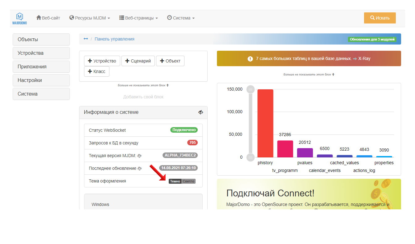Hide the quick-add block via Больше не показывать
Screen dimensions: 415x244
(x=143, y=85)
